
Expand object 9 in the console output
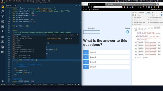point(135,54)
